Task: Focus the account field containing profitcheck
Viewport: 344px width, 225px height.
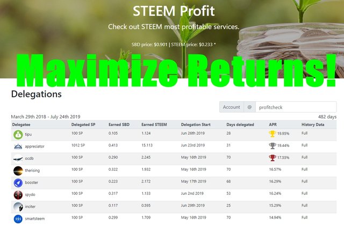Action: 296,107
